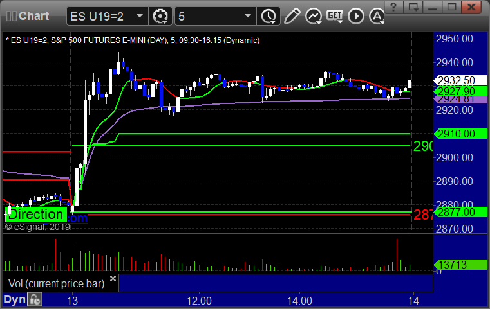490x309 pixels.
Task: Click the 2900.00 price axis label
Action: [455, 157]
